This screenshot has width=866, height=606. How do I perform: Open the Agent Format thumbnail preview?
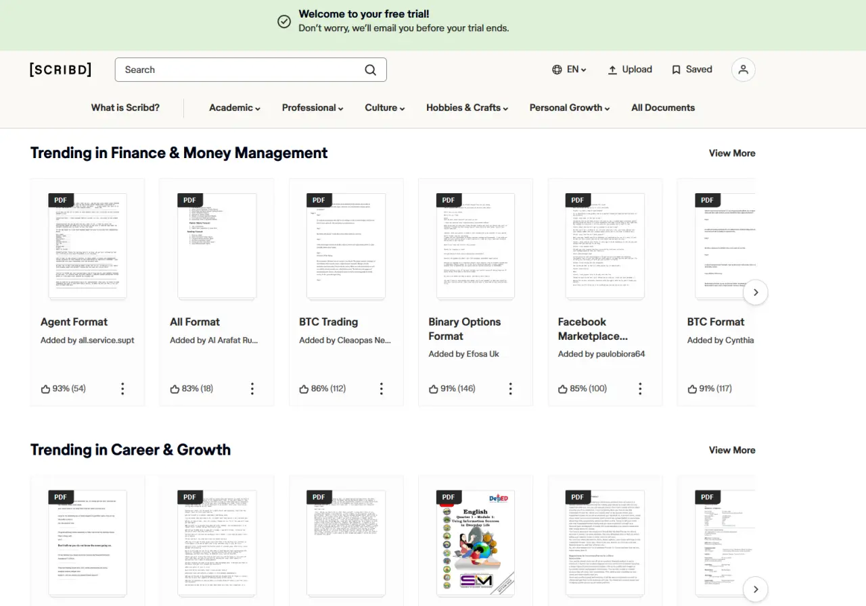87,246
